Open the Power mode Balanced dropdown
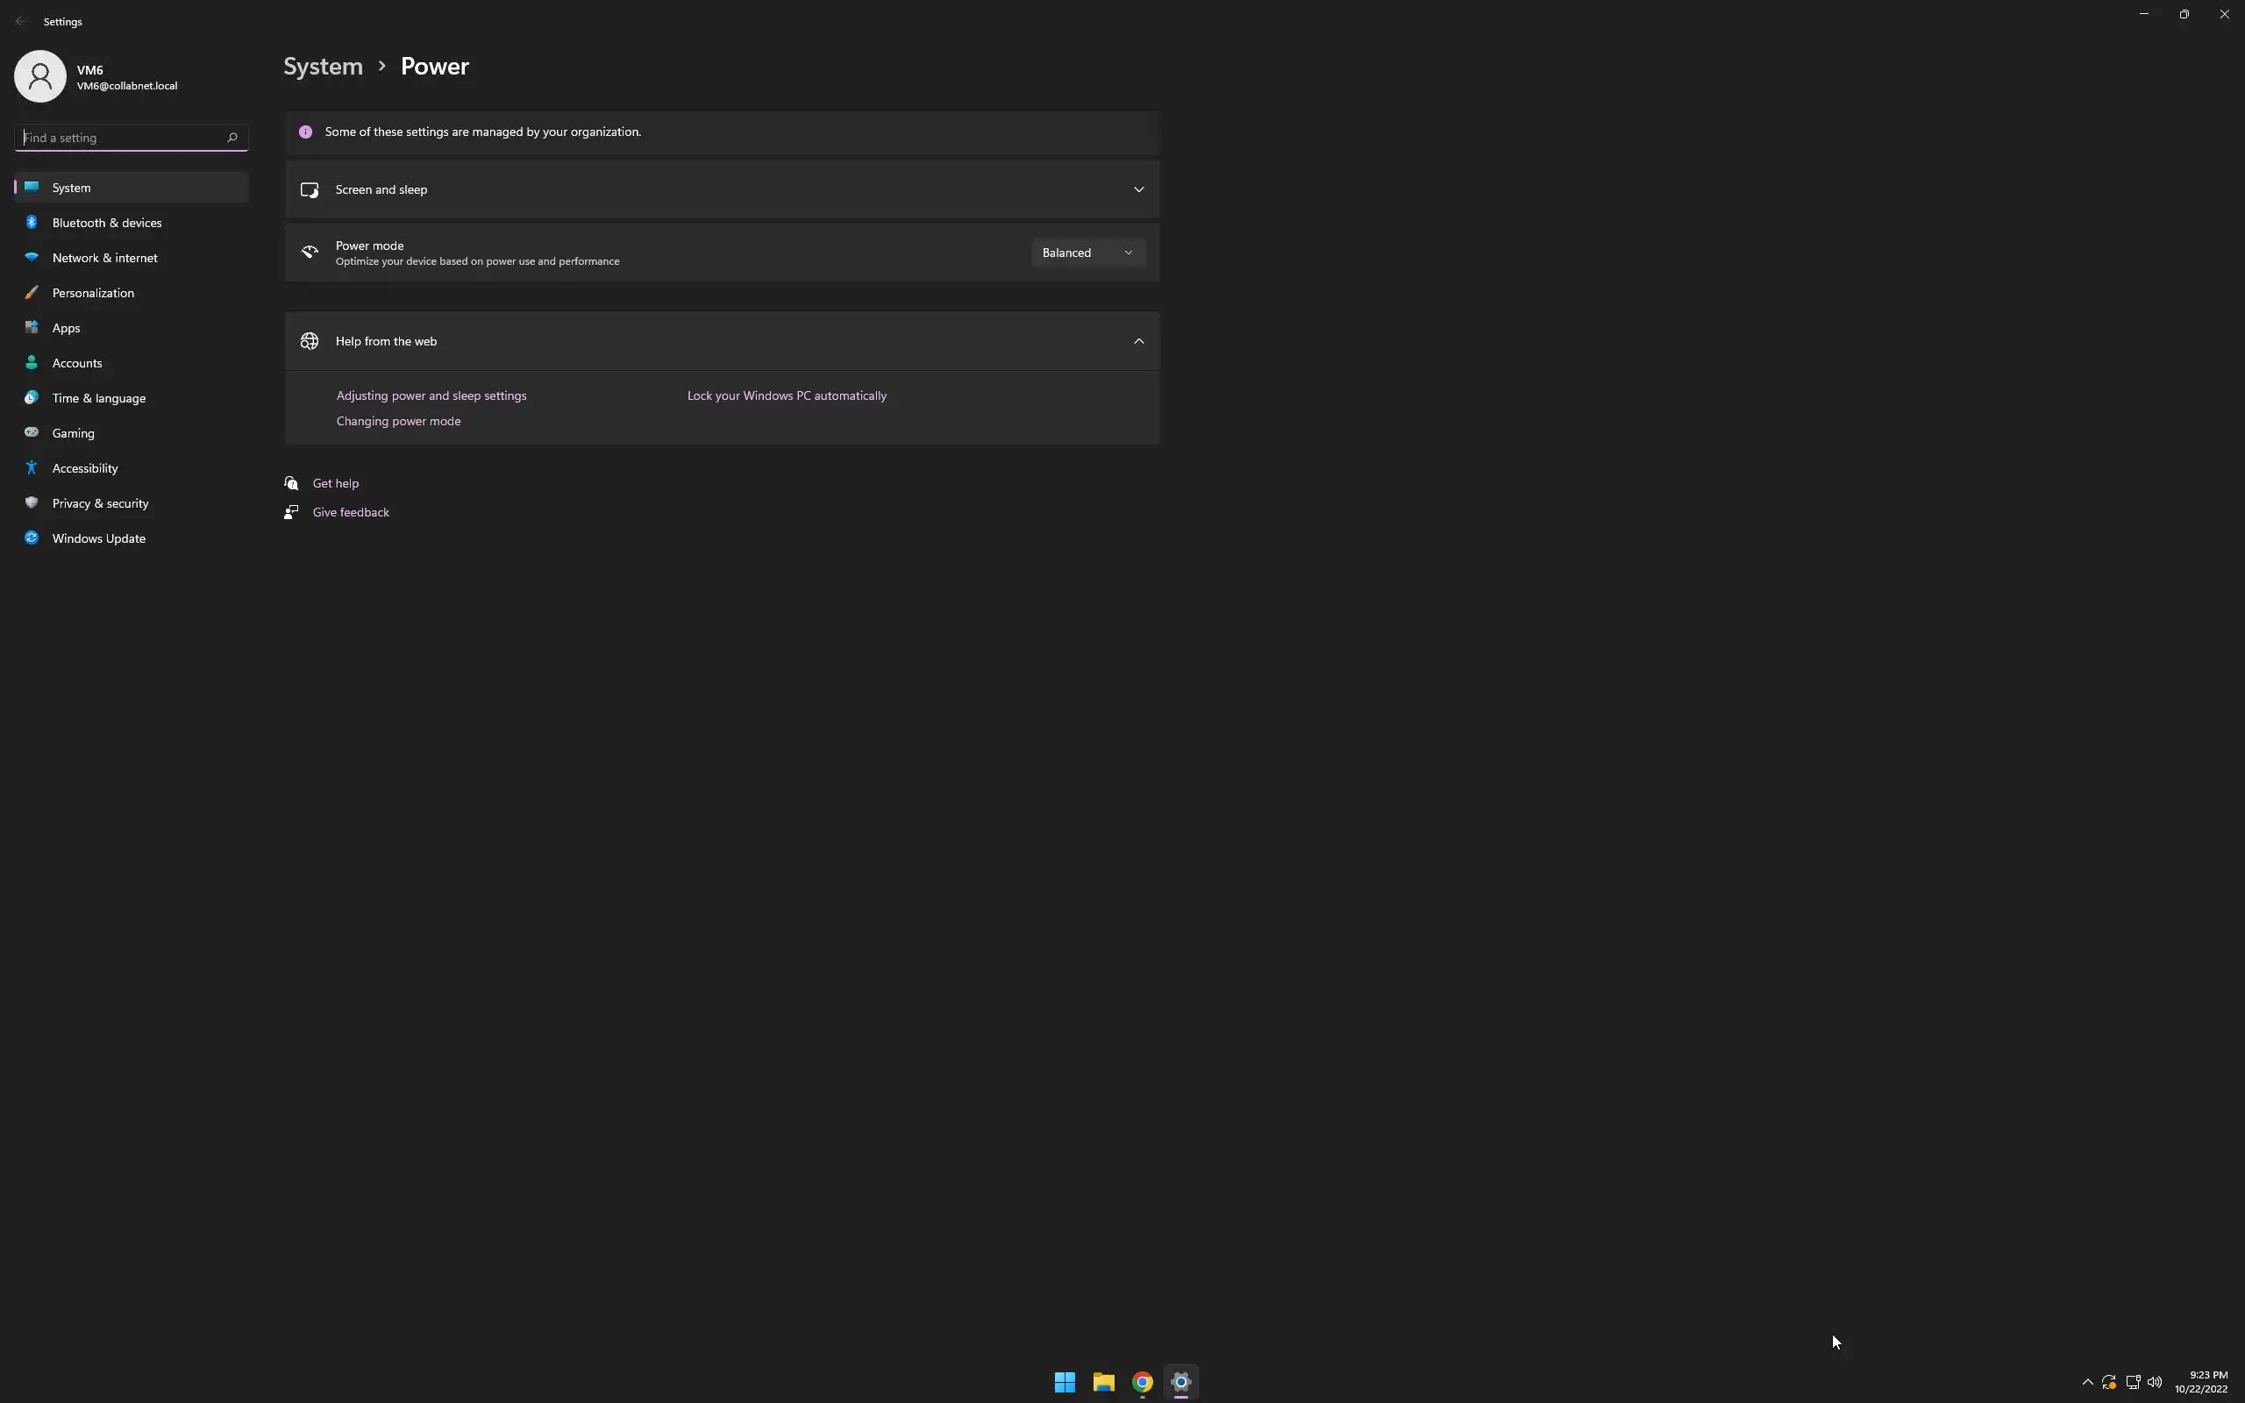This screenshot has width=2245, height=1403. tap(1087, 253)
